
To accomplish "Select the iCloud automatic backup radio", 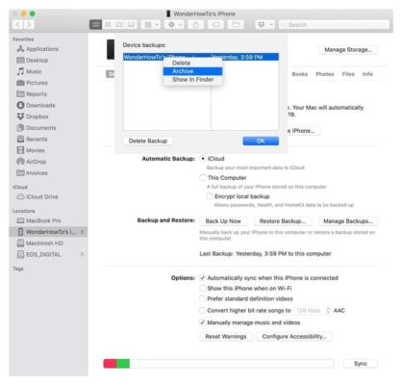I will (x=203, y=159).
